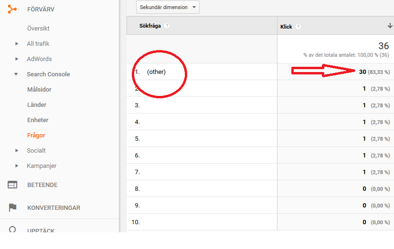The image size is (394, 249).
Task: Collapse the Search Console section
Action: click(x=17, y=74)
